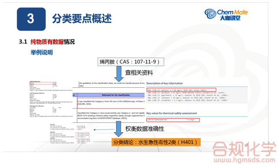Click the Description of key information heading
This screenshot has height=165, width=278.
165,83
